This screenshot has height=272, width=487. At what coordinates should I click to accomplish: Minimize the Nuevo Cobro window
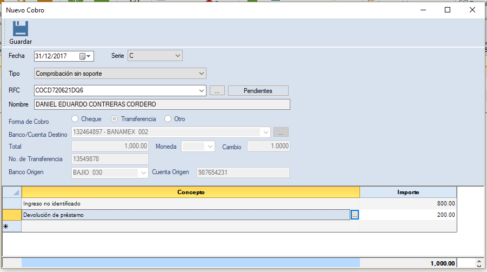(x=423, y=10)
